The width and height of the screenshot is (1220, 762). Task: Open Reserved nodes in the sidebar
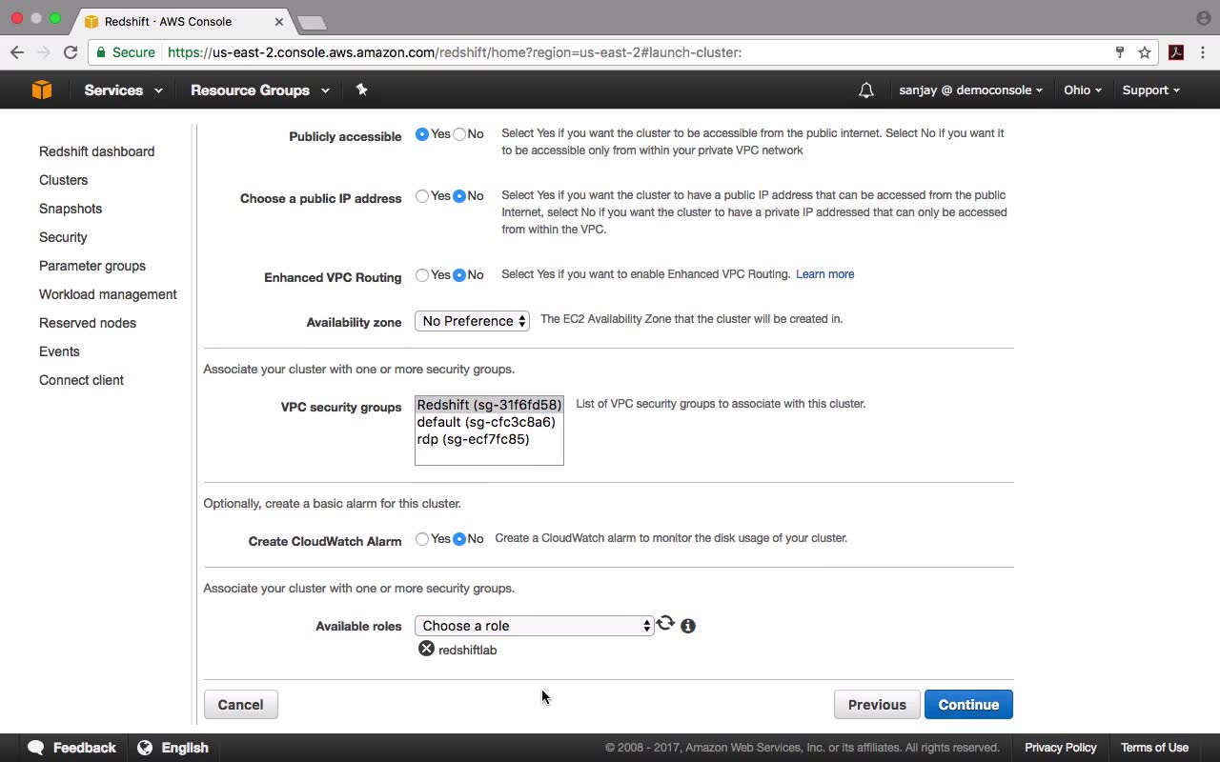(x=88, y=323)
